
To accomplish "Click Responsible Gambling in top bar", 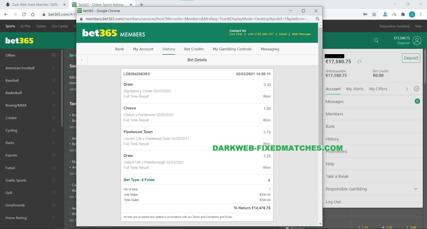I will click(394, 26).
